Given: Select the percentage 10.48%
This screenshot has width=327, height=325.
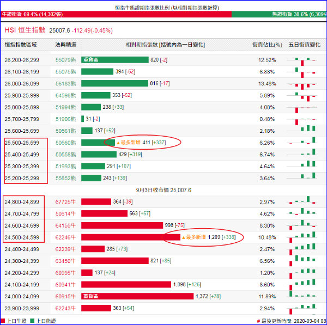Looking at the screenshot, I should 267,237.
